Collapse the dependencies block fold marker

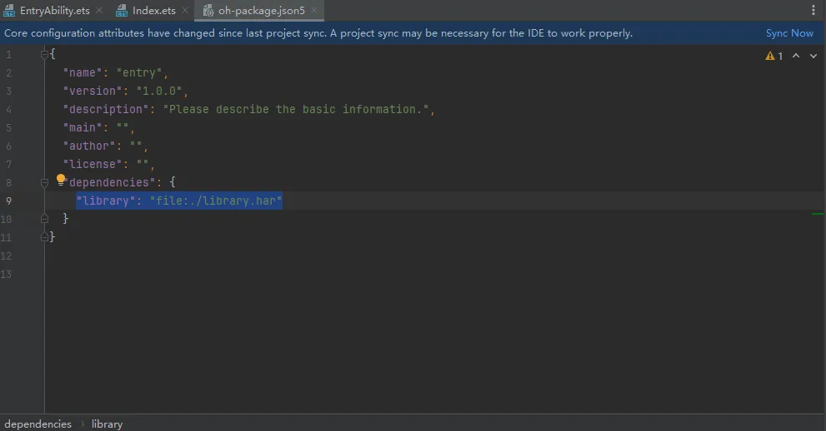[44, 182]
